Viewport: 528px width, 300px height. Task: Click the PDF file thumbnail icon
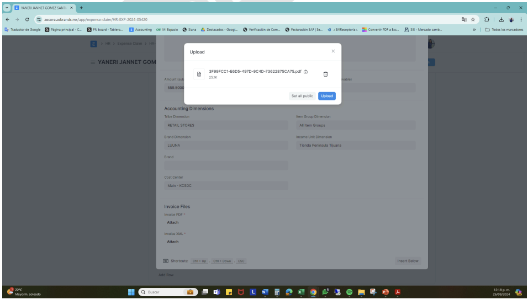click(199, 74)
